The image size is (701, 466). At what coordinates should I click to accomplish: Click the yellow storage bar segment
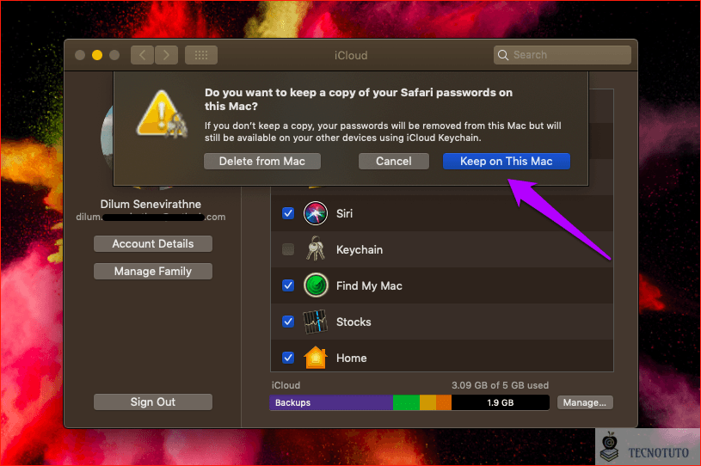click(427, 402)
